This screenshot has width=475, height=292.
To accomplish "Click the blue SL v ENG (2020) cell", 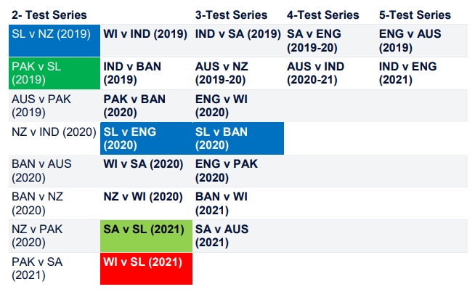I will point(145,139).
